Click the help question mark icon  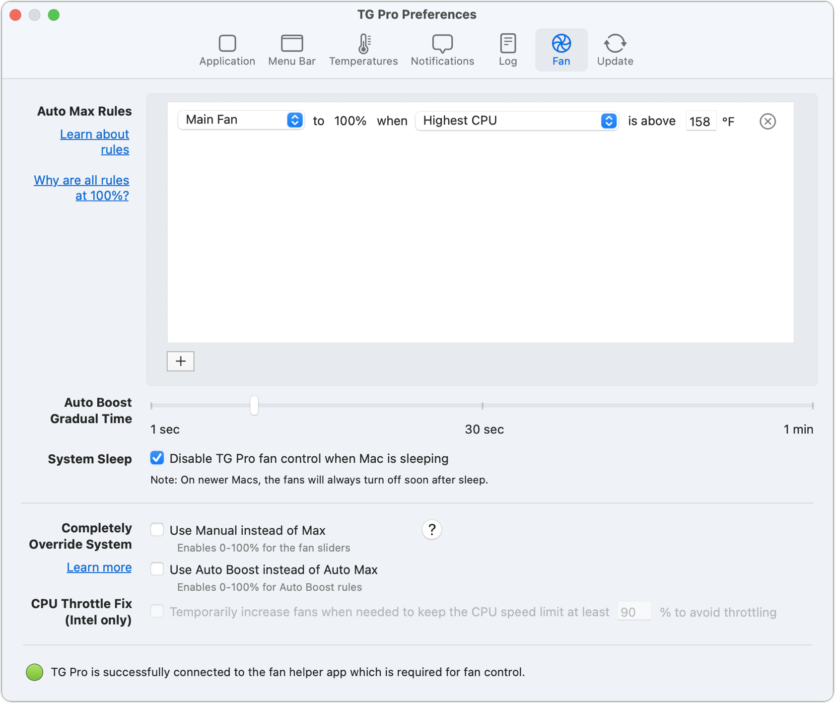[431, 530]
